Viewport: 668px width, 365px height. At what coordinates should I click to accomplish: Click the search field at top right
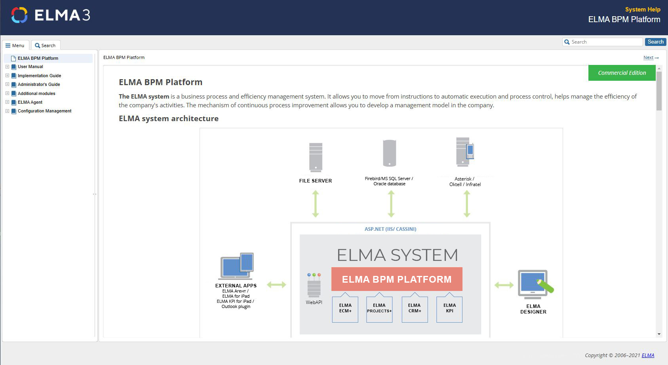point(602,42)
